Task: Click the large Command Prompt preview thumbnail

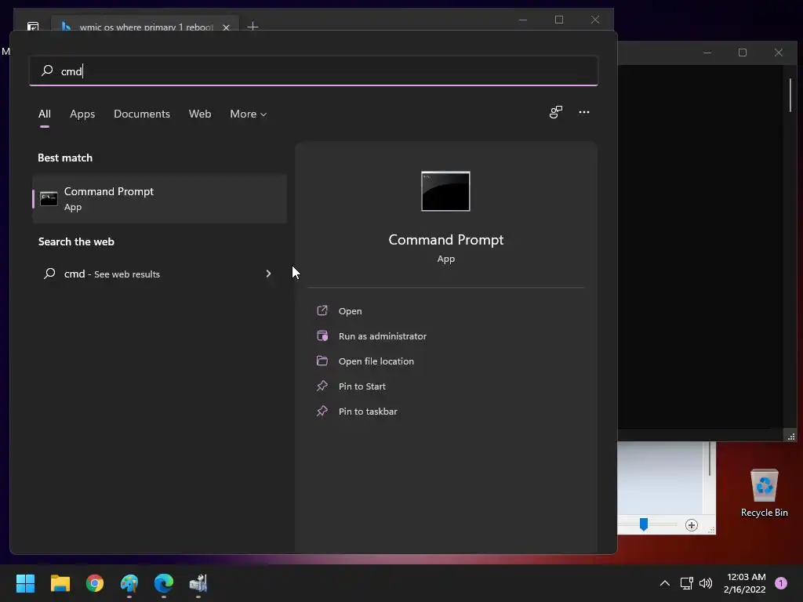Action: pos(445,191)
